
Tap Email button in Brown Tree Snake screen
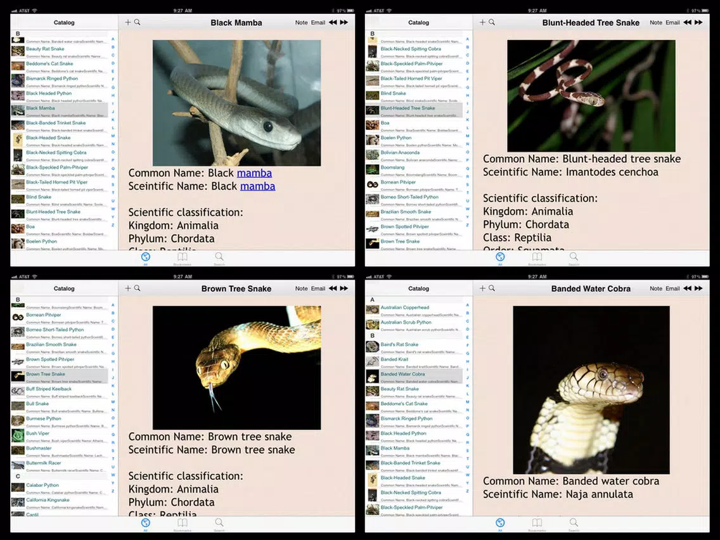[x=318, y=289]
